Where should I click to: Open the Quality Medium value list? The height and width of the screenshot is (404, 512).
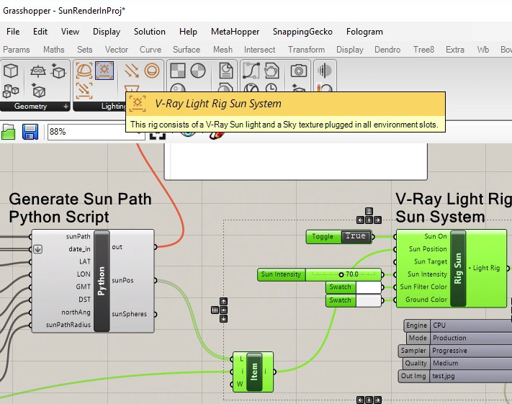471,363
